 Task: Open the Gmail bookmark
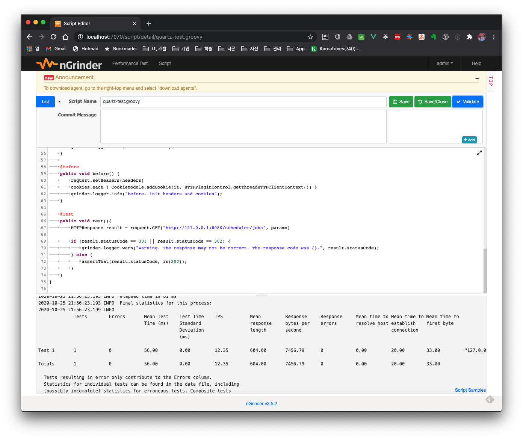pos(56,49)
